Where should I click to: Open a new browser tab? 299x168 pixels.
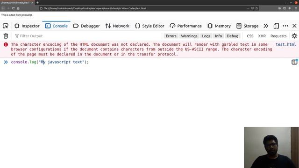coord(37,2)
